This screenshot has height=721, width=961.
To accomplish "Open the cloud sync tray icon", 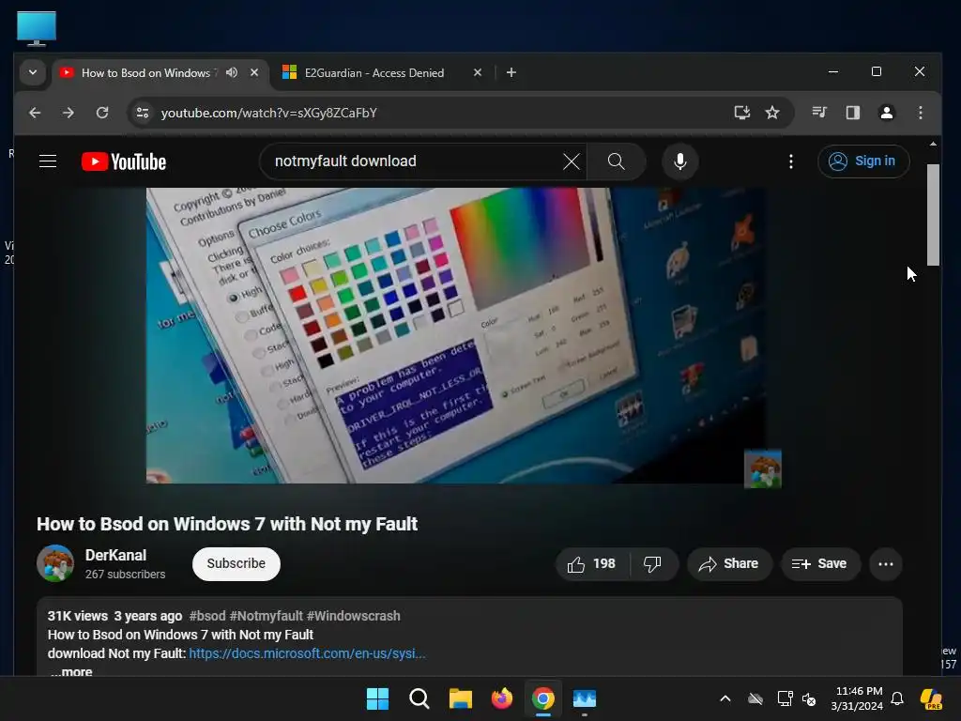I will [x=755, y=698].
